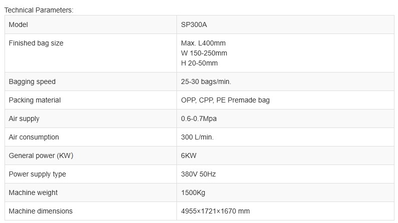Click the Bagging speed label cell
Viewport: 398px width, 223px height.
coord(32,81)
